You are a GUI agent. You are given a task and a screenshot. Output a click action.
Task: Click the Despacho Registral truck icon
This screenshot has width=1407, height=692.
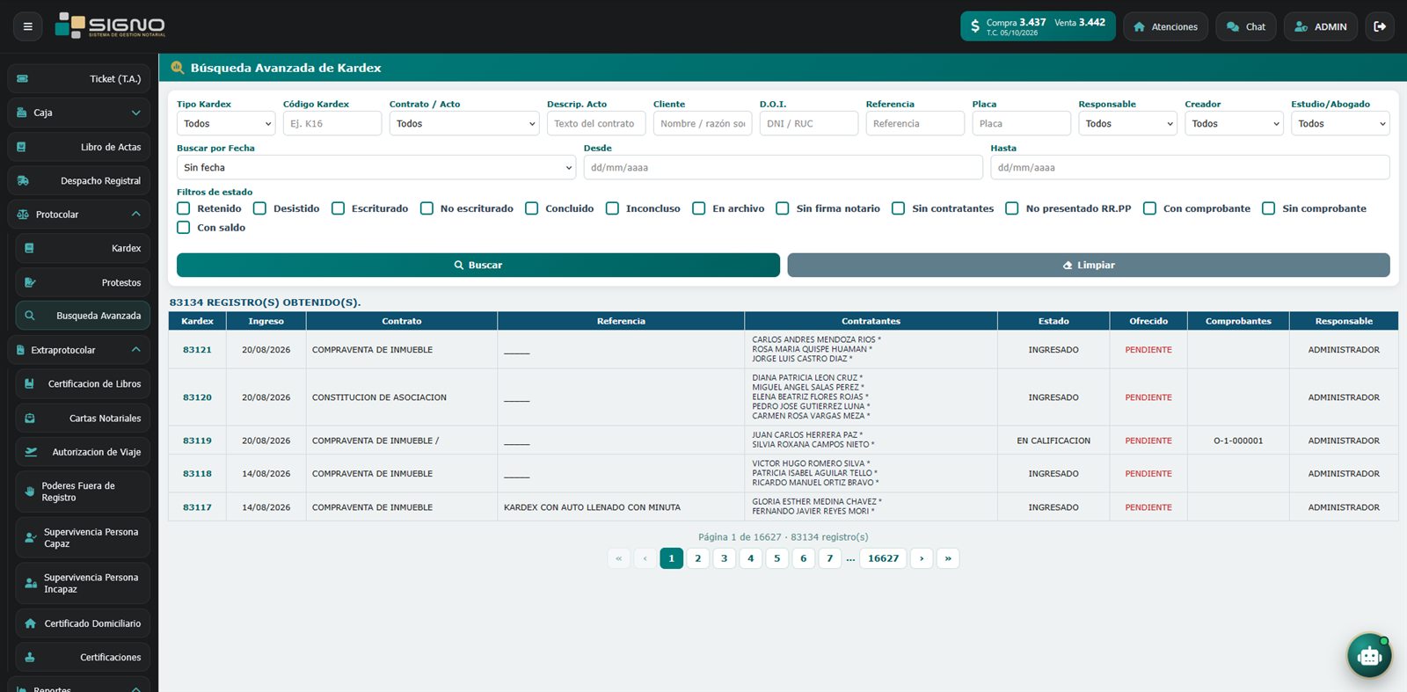point(23,181)
